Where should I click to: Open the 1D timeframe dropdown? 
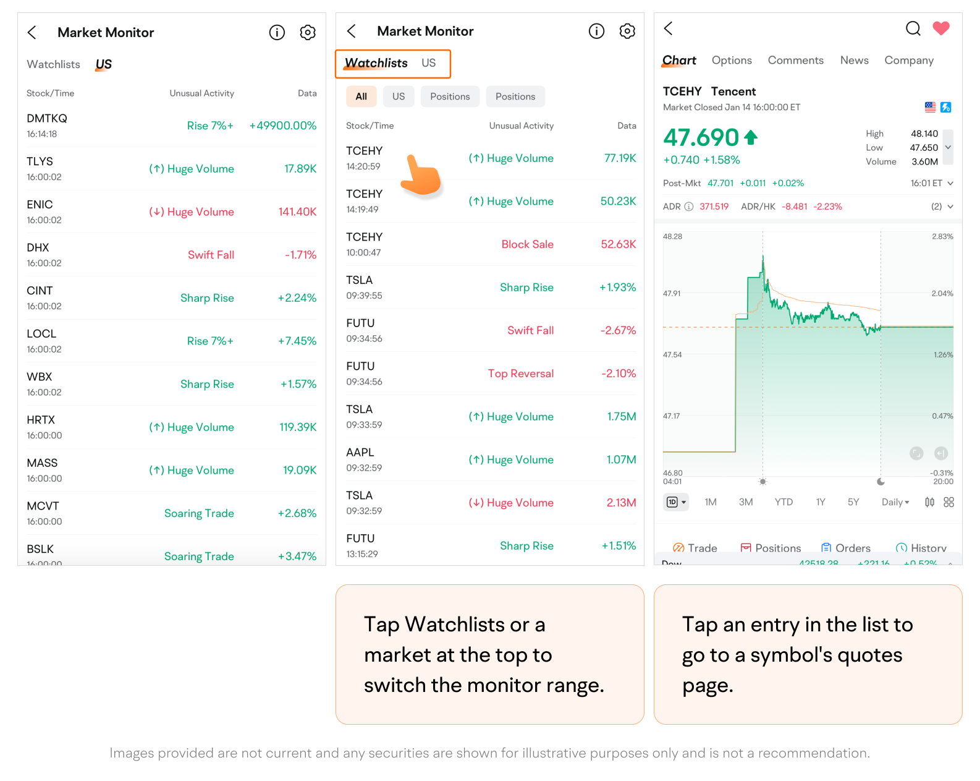coord(676,502)
